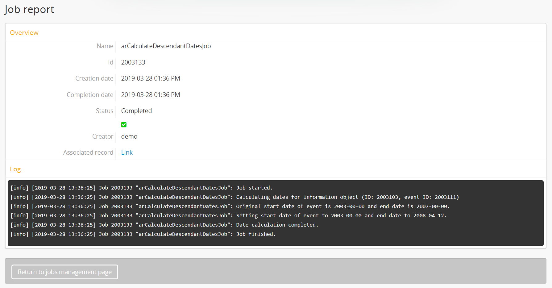The height and width of the screenshot is (288, 552).
Task: Click the Completed status text
Action: (136, 111)
